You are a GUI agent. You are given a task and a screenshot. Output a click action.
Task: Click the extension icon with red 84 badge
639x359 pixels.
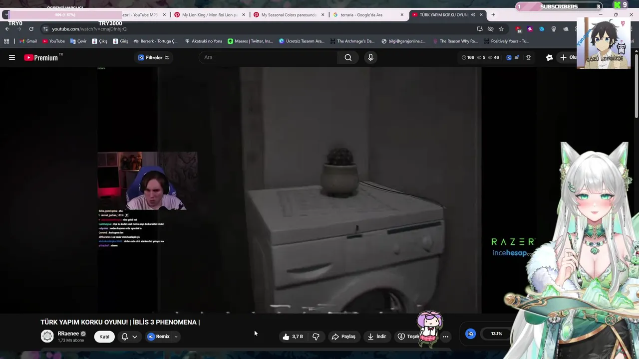519,29
